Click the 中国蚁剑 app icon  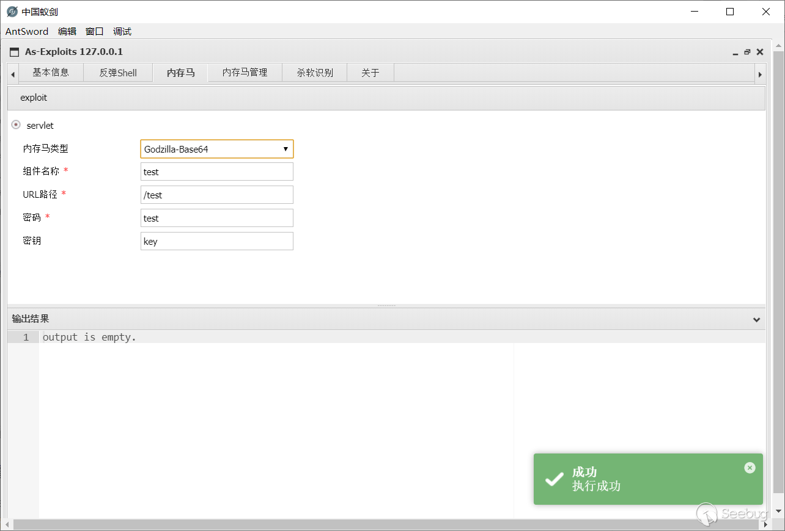point(12,12)
